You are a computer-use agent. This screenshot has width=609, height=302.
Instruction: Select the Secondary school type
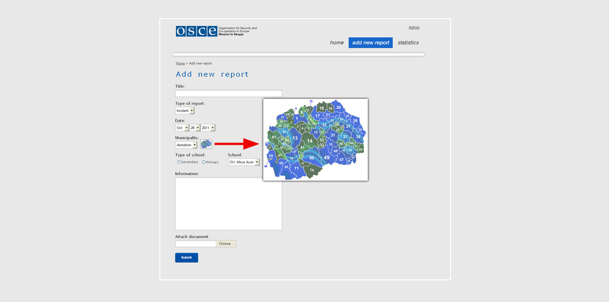point(179,162)
